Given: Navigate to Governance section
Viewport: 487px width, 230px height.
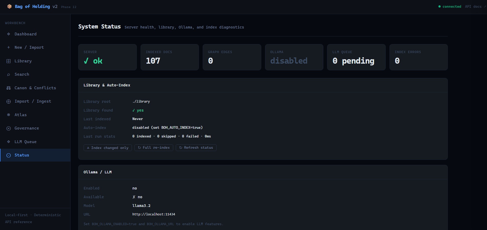Looking at the screenshot, I should pyautogui.click(x=35, y=128).
